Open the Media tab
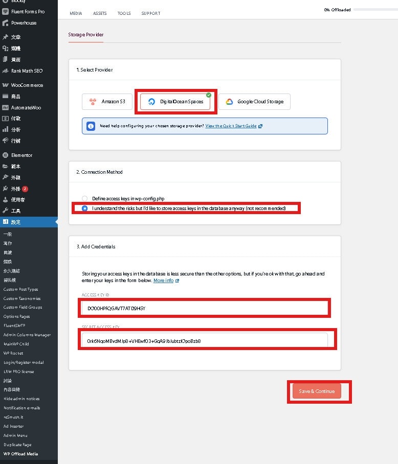398x464 pixels. 76,13
